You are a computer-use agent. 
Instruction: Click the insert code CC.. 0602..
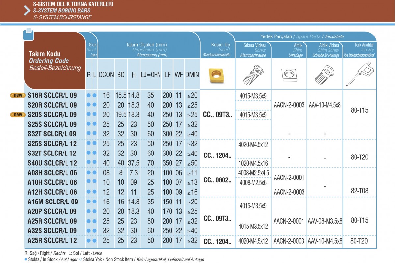pyautogui.click(x=218, y=180)
